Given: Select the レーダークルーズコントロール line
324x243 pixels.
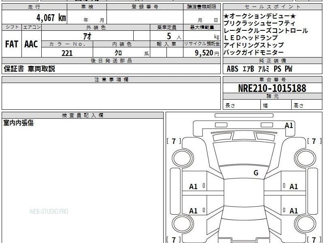Looking at the screenshot, I should point(266,30).
